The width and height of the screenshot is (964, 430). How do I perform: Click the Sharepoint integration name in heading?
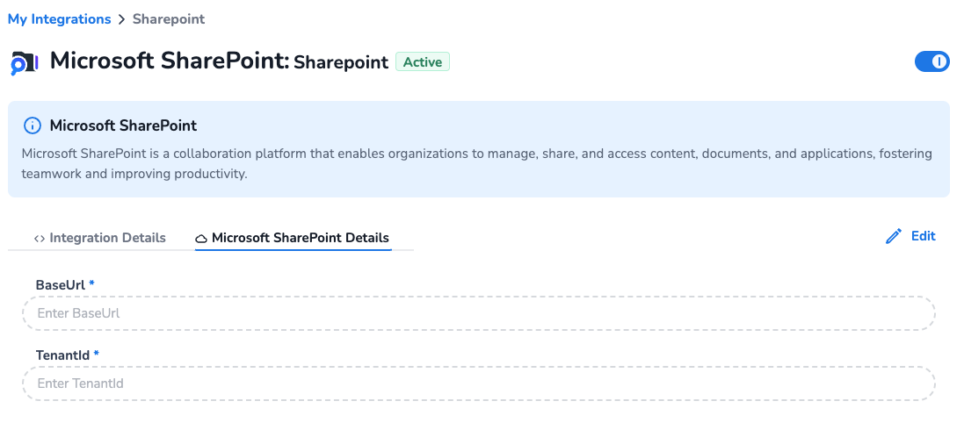coord(341,62)
